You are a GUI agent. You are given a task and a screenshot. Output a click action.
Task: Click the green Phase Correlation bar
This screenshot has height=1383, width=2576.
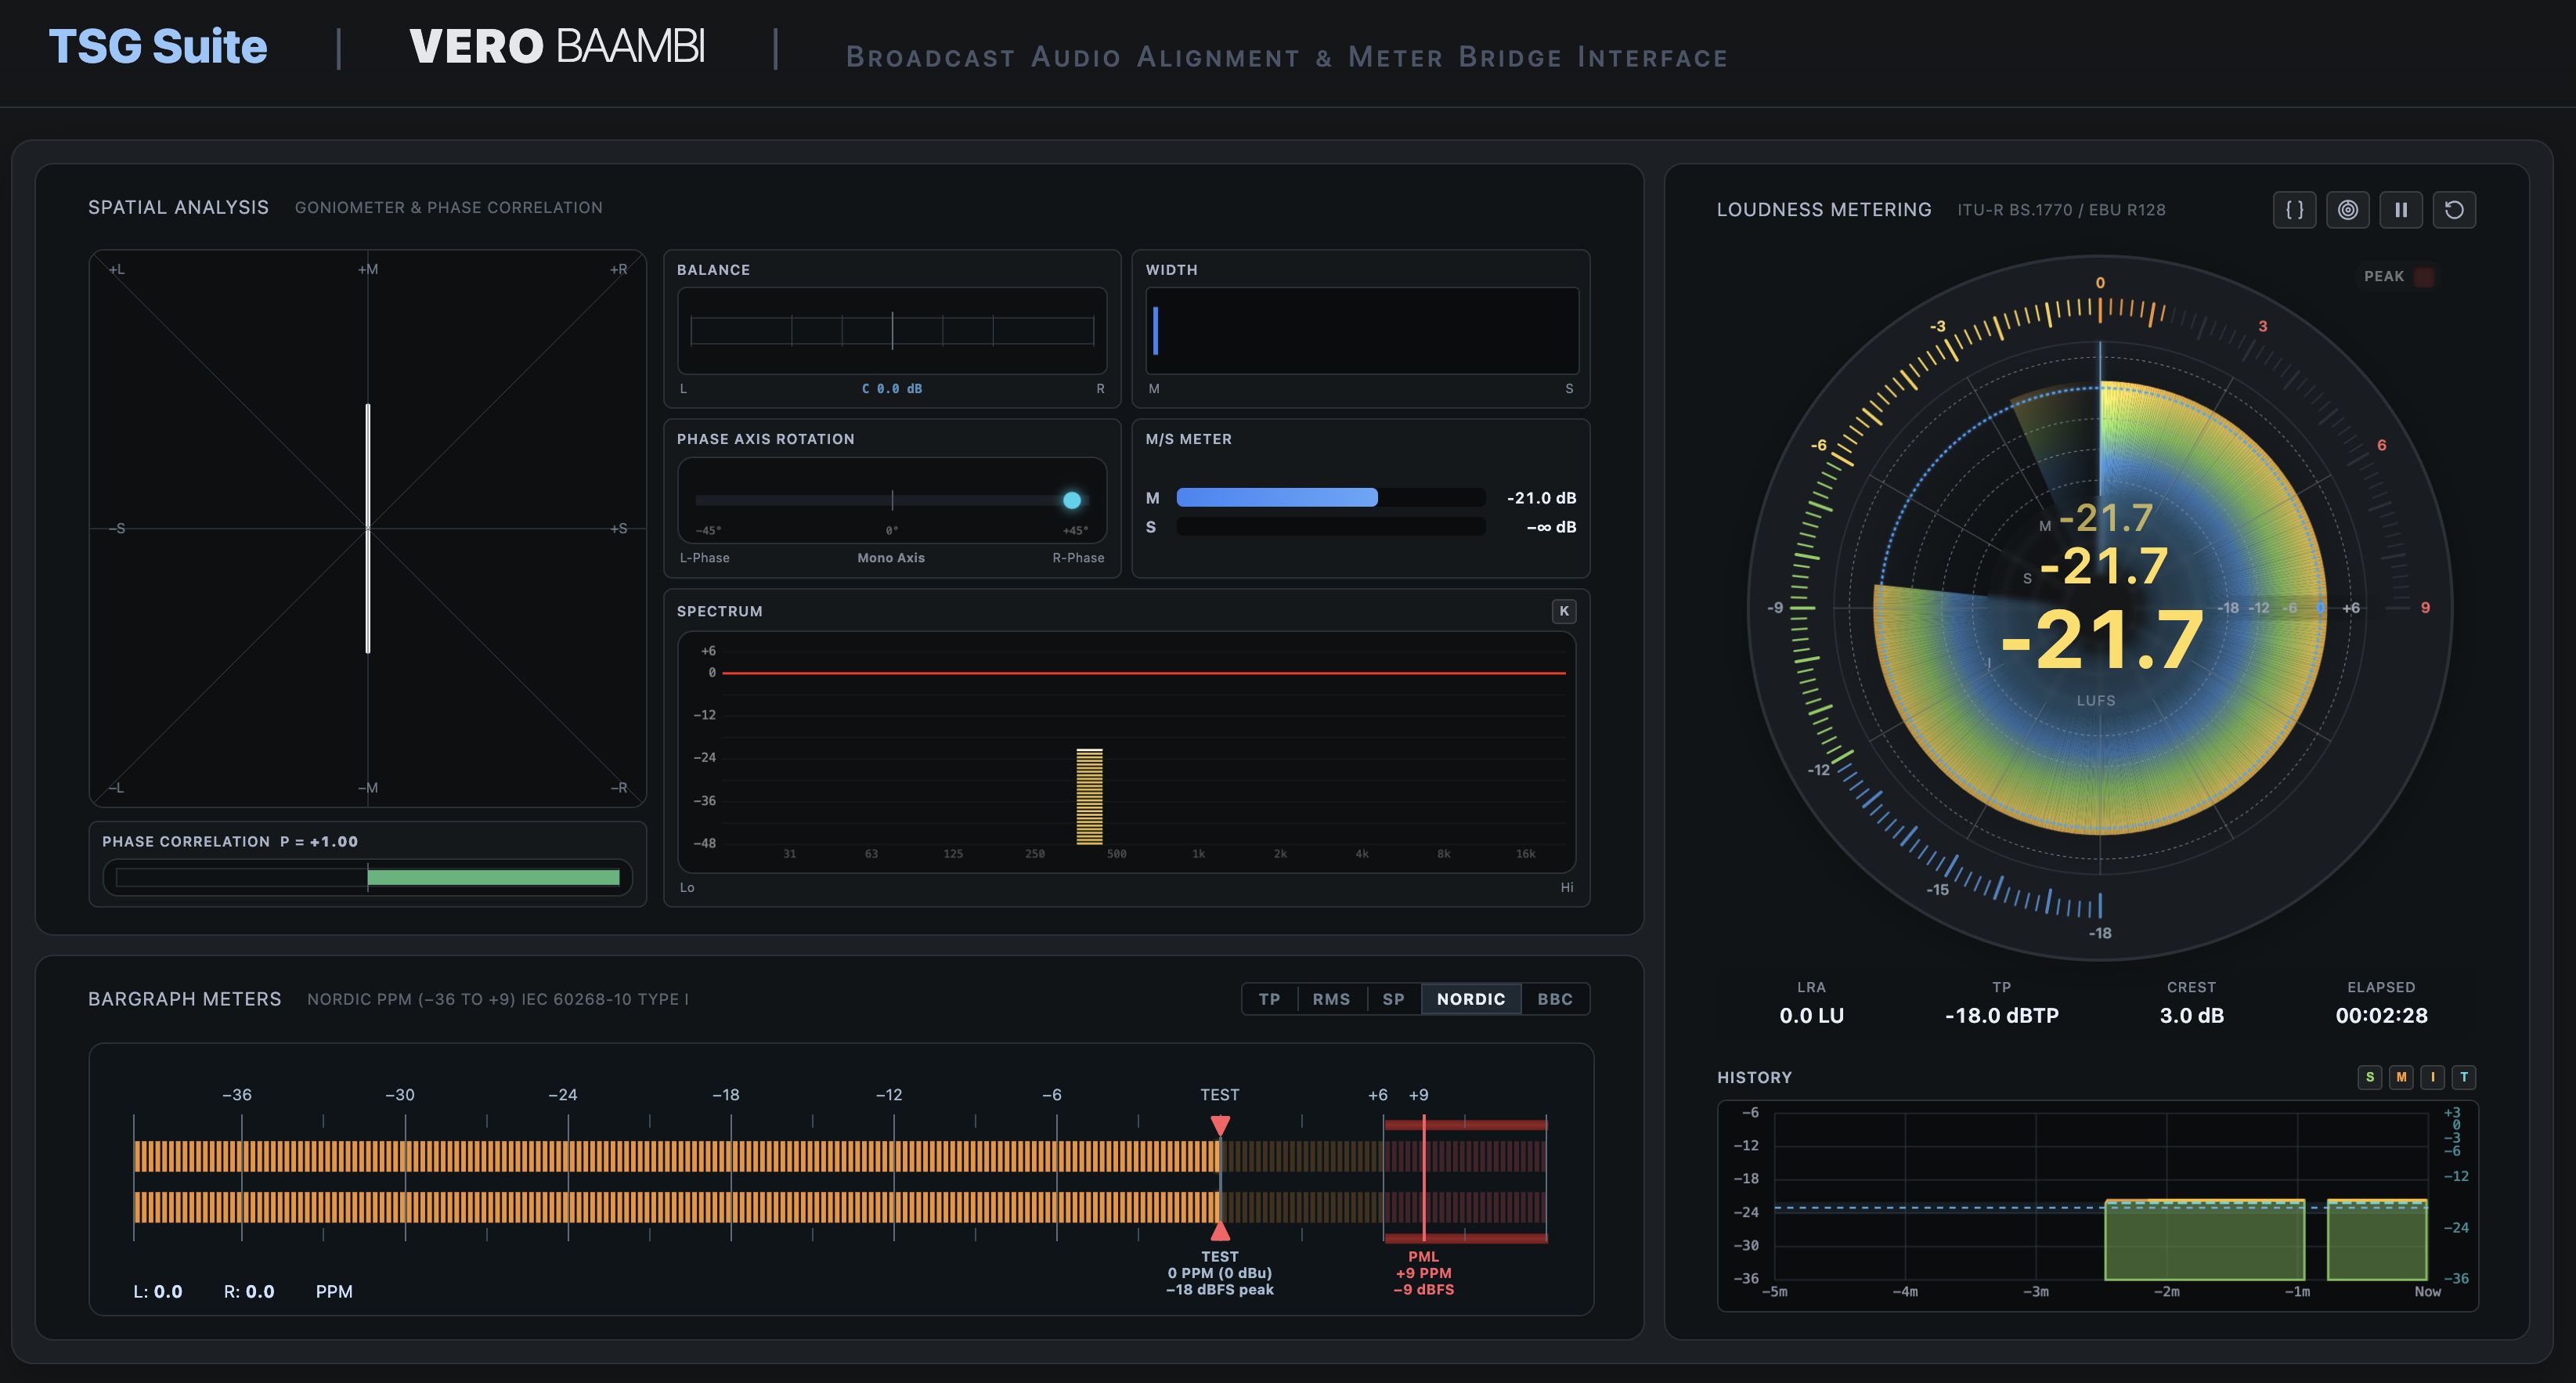(493, 877)
